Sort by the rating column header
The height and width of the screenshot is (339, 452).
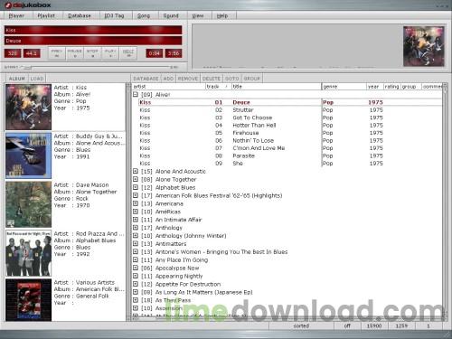coord(391,87)
